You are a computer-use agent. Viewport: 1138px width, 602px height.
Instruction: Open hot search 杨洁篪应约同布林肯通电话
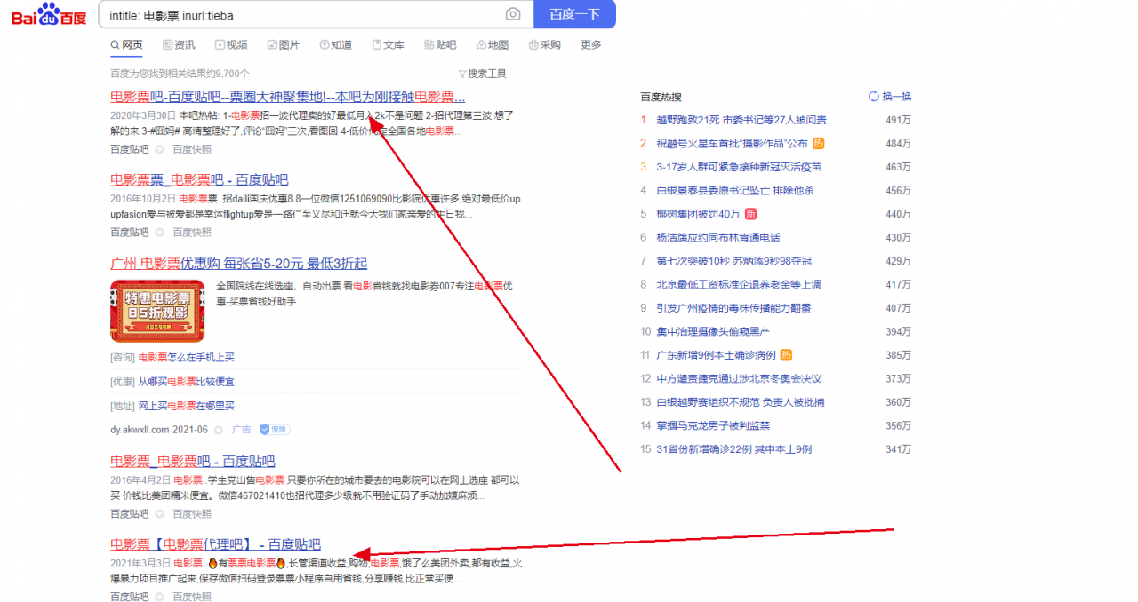[x=718, y=238]
